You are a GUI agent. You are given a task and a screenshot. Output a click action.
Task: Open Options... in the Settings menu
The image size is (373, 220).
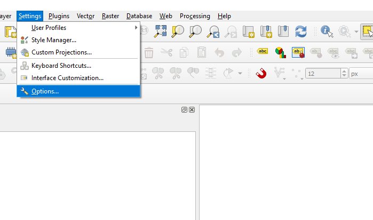[45, 91]
